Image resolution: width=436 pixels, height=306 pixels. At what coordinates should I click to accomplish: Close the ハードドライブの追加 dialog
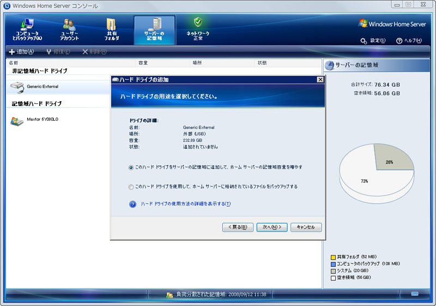320,79
